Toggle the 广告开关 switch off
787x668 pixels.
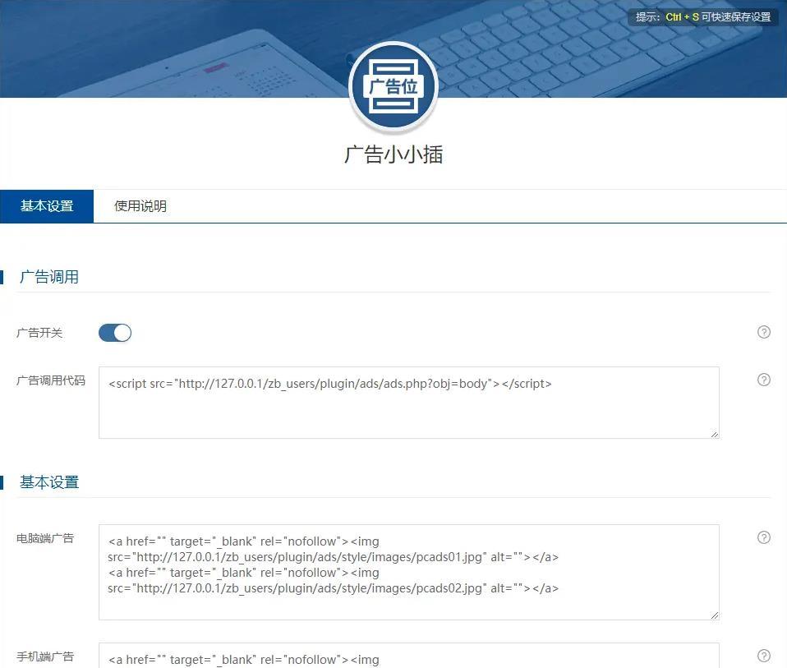pos(115,333)
